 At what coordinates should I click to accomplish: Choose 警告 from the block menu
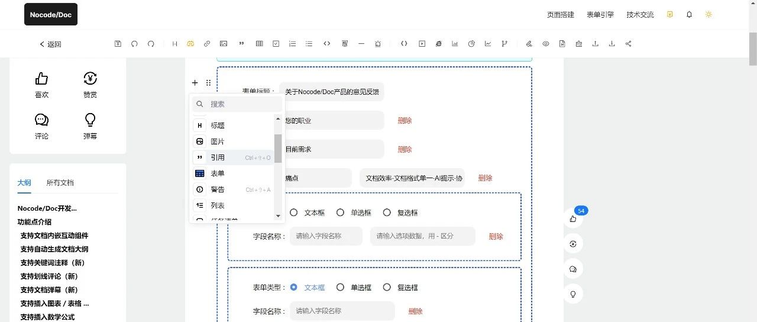[232, 189]
